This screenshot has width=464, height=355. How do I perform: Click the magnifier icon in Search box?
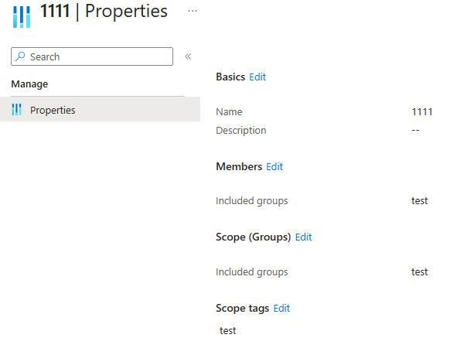tap(20, 56)
